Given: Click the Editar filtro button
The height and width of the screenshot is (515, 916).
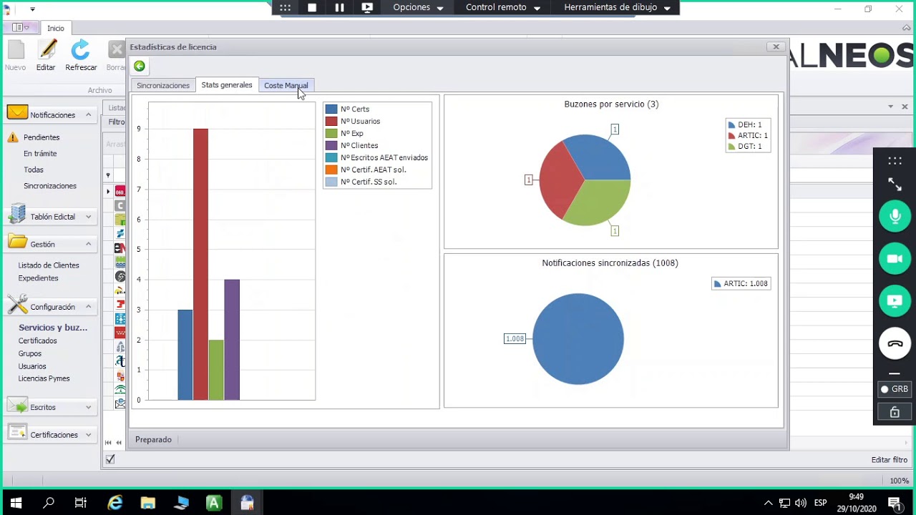Looking at the screenshot, I should pyautogui.click(x=890, y=460).
